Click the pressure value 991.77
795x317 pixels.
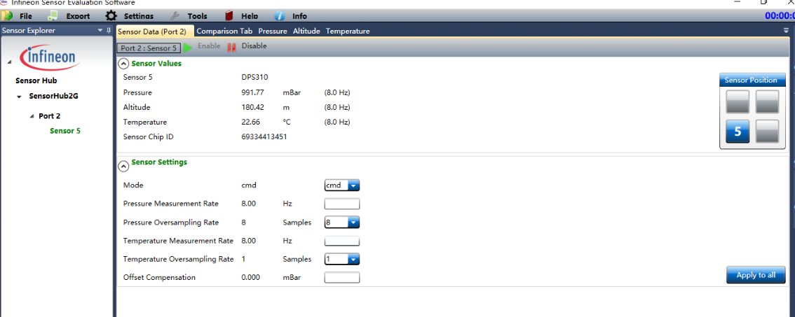(253, 92)
